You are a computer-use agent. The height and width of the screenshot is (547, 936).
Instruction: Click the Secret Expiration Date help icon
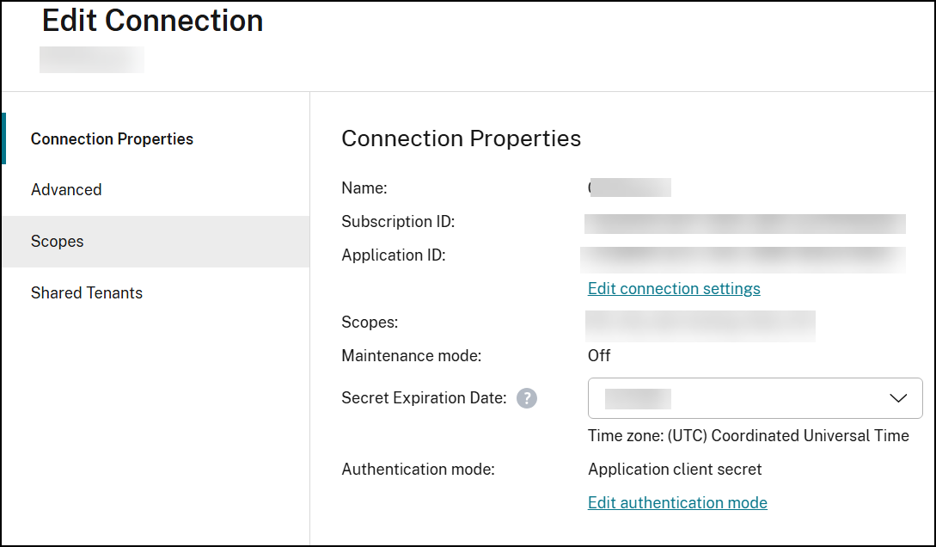[x=527, y=398]
